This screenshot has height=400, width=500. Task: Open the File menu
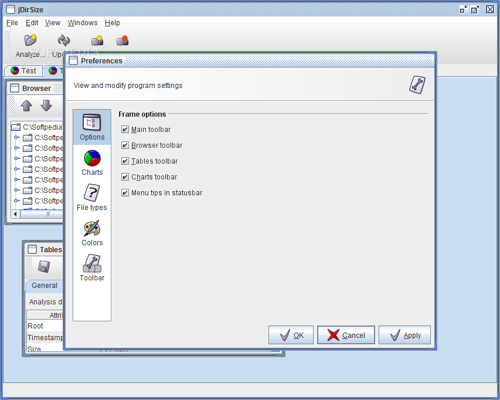pyautogui.click(x=12, y=23)
